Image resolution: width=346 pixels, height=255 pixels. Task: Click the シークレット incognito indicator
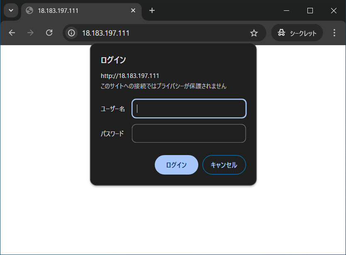point(297,33)
